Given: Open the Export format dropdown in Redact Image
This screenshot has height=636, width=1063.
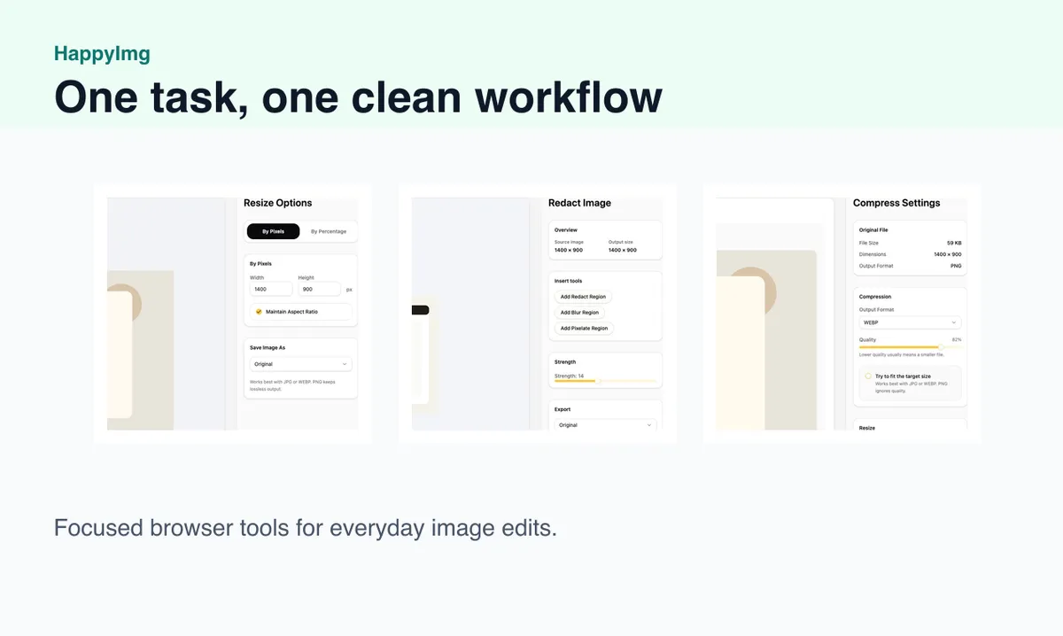Looking at the screenshot, I should pos(605,425).
